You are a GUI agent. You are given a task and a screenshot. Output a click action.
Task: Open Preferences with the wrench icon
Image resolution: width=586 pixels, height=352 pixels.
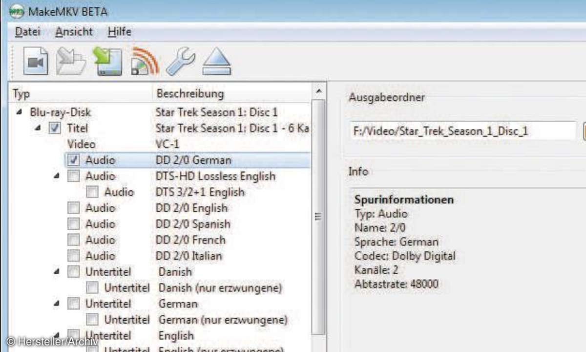point(180,62)
